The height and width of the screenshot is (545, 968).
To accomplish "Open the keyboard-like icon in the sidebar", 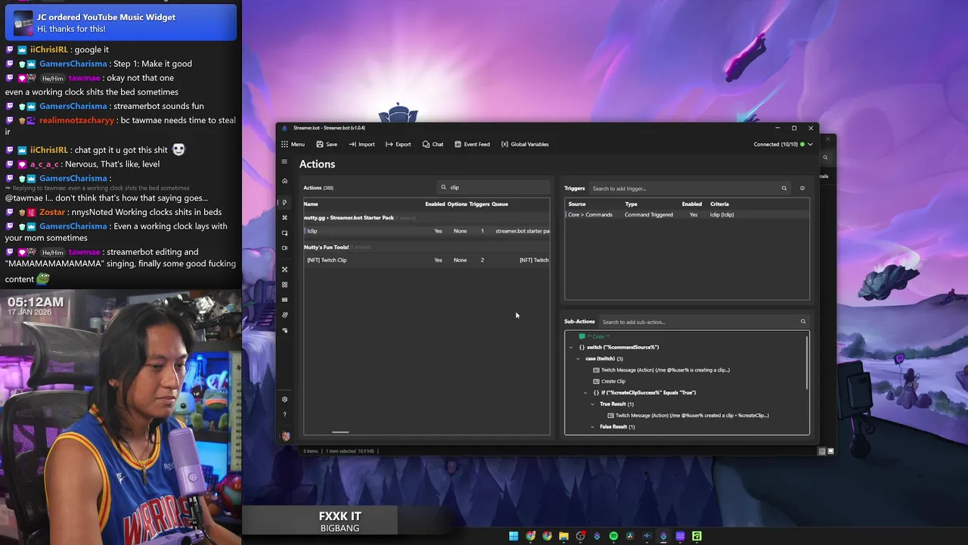I will tap(284, 300).
